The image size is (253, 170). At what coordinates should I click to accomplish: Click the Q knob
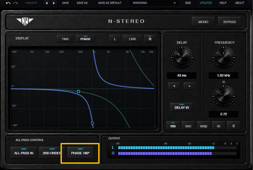click(x=224, y=96)
